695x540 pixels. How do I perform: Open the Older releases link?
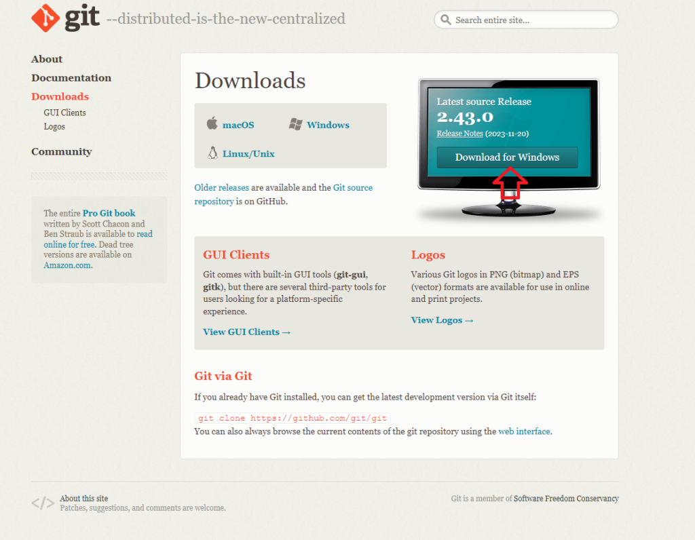click(222, 187)
